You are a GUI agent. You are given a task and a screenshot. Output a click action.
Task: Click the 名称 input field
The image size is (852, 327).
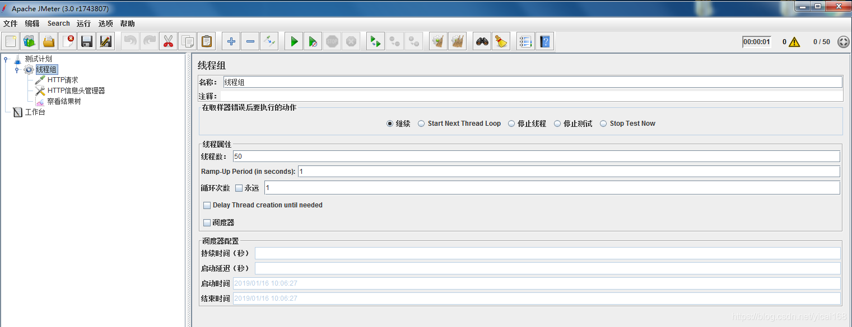[532, 82]
